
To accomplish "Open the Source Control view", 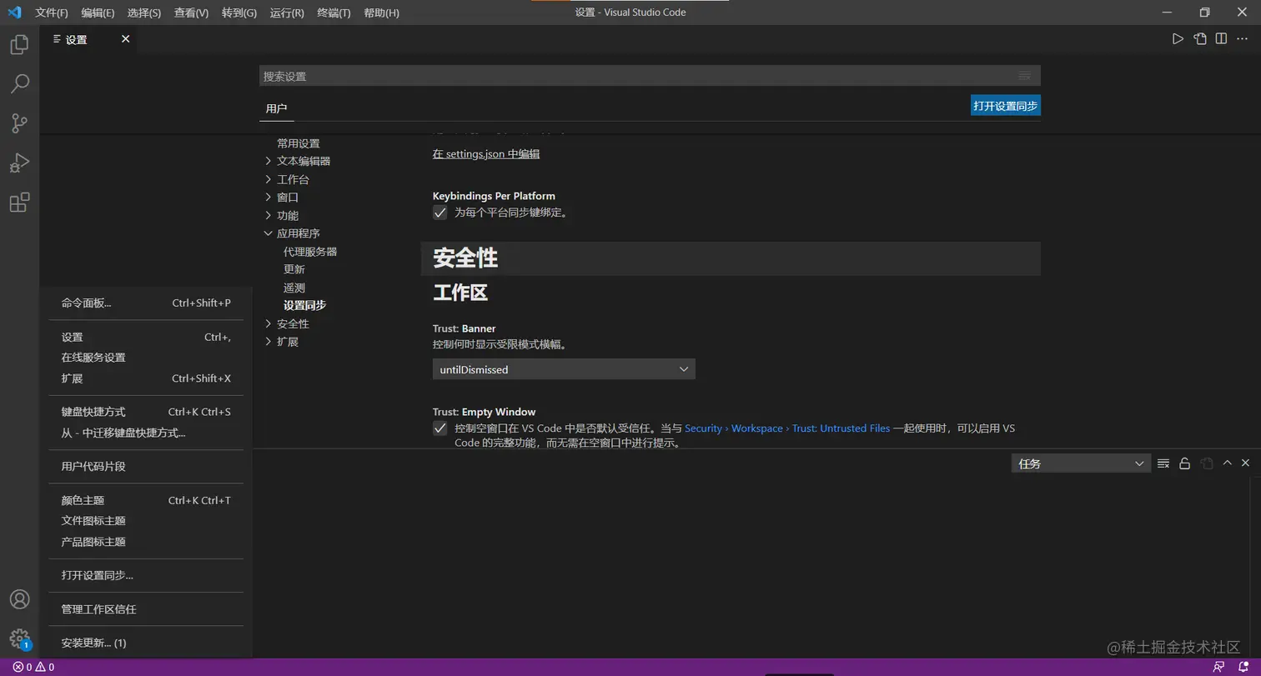I will pos(19,123).
